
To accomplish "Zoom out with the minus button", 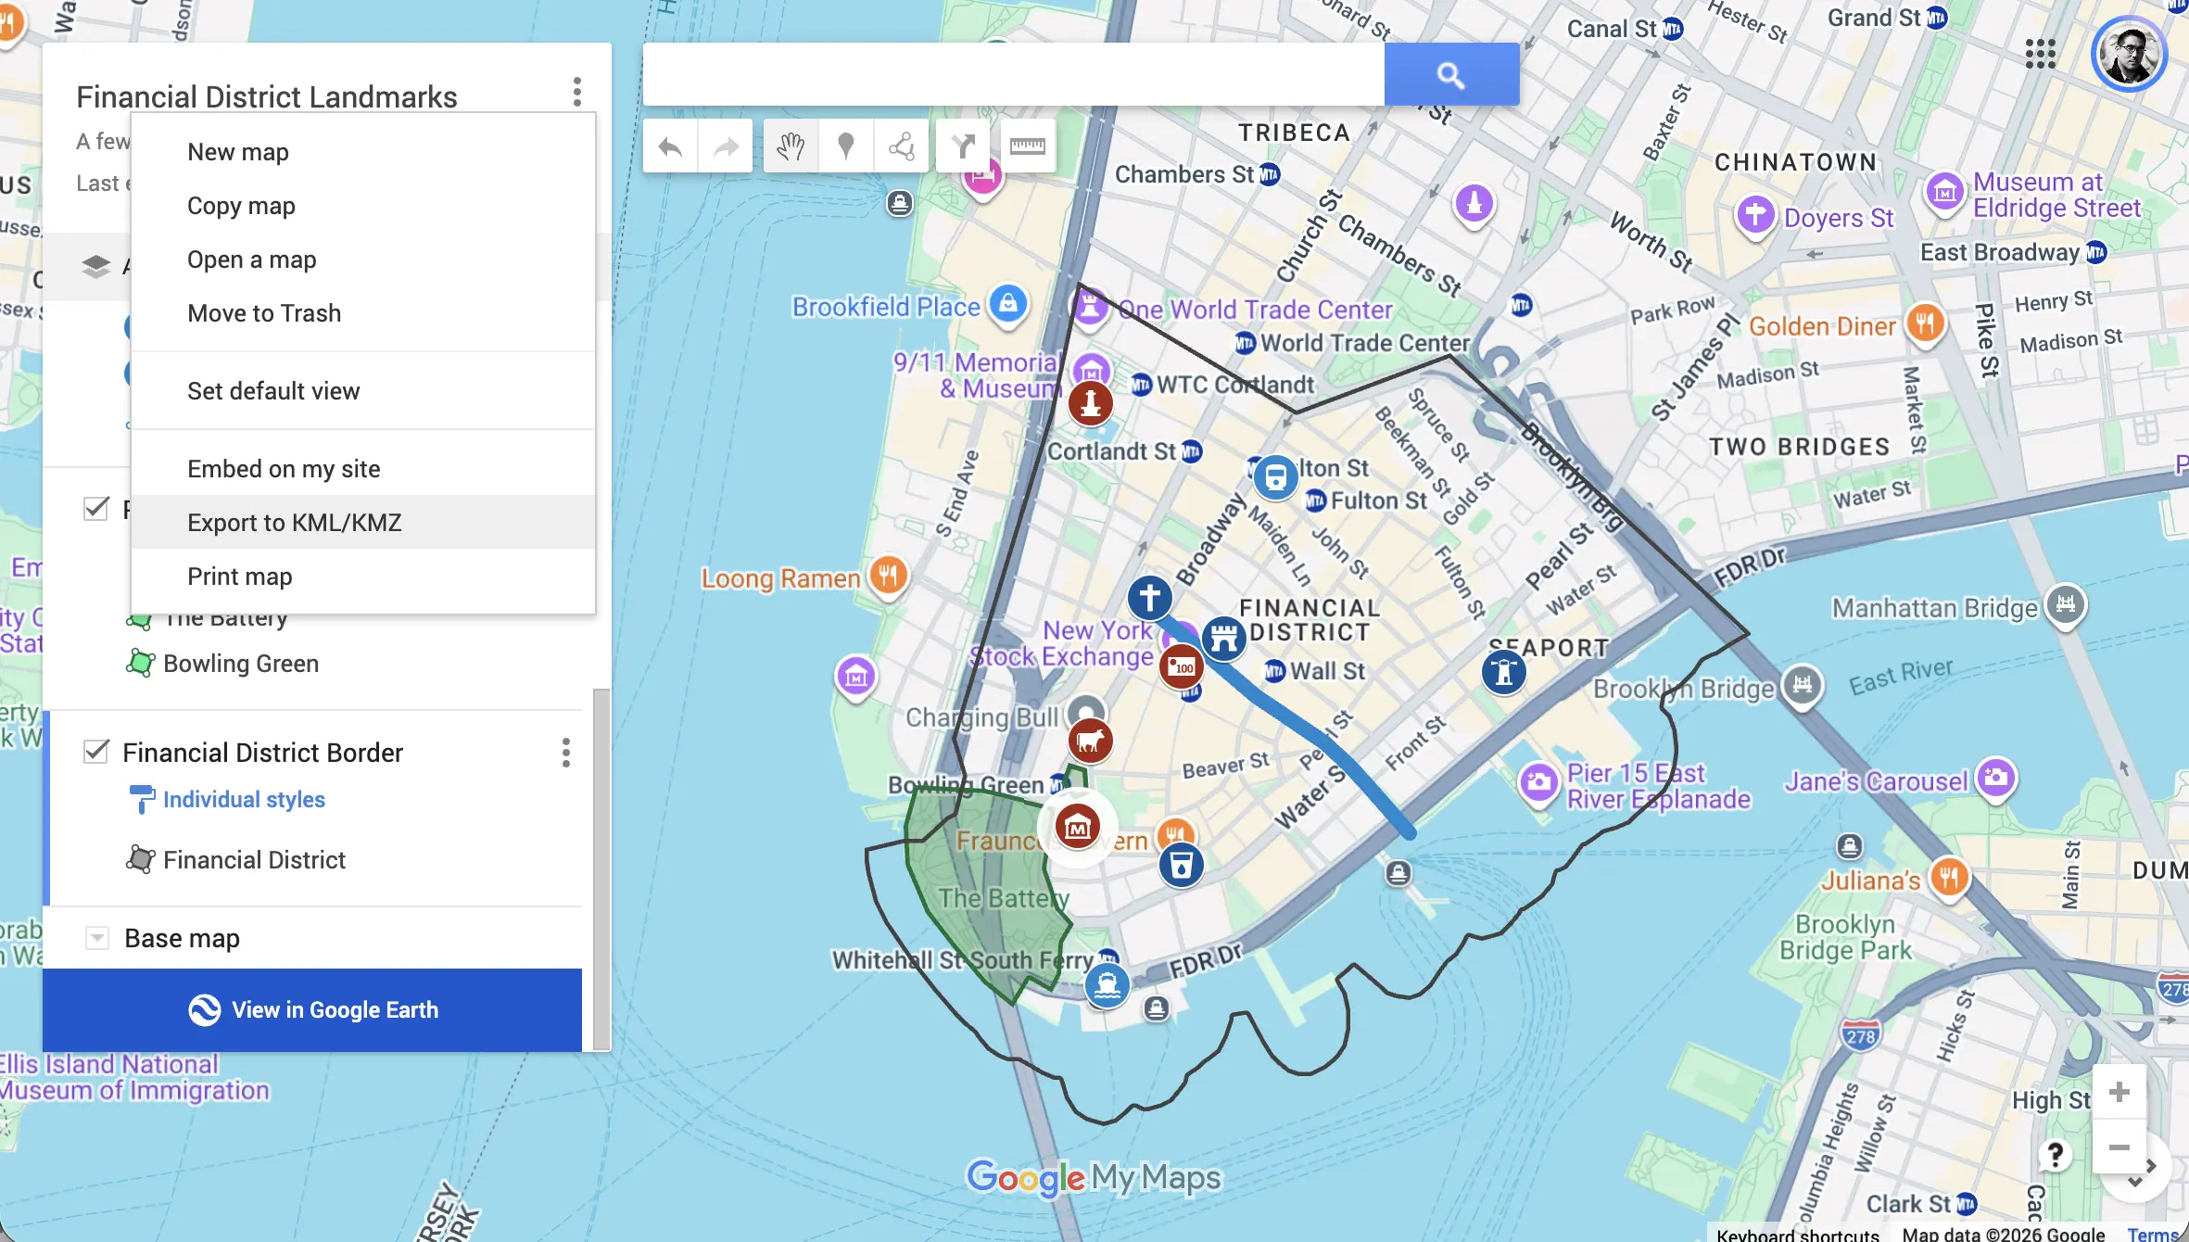I will click(2119, 1147).
